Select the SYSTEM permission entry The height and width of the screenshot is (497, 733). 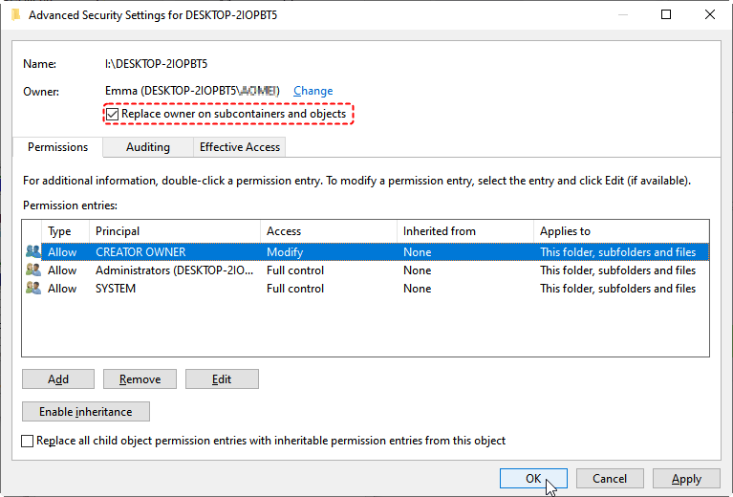[116, 289]
